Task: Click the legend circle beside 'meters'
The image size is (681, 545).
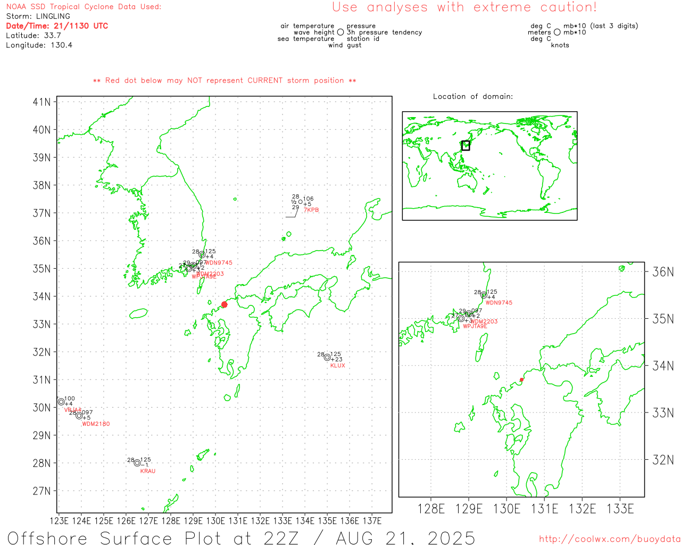Action: pos(557,32)
